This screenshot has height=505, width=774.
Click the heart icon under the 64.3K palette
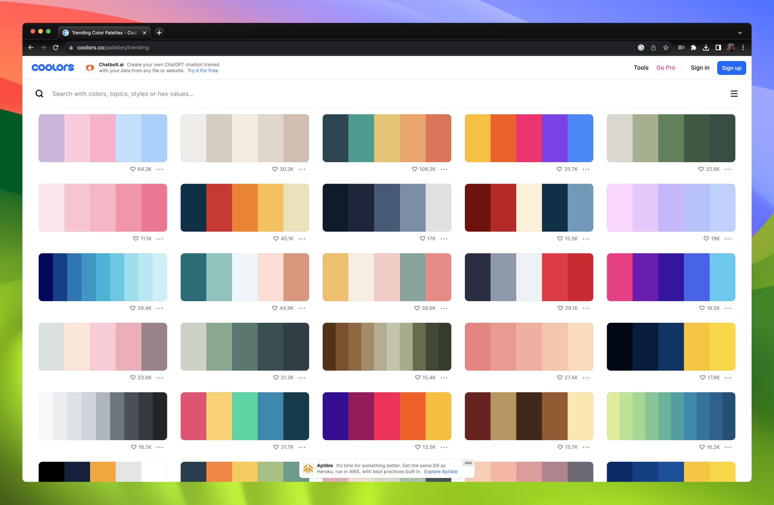point(132,169)
